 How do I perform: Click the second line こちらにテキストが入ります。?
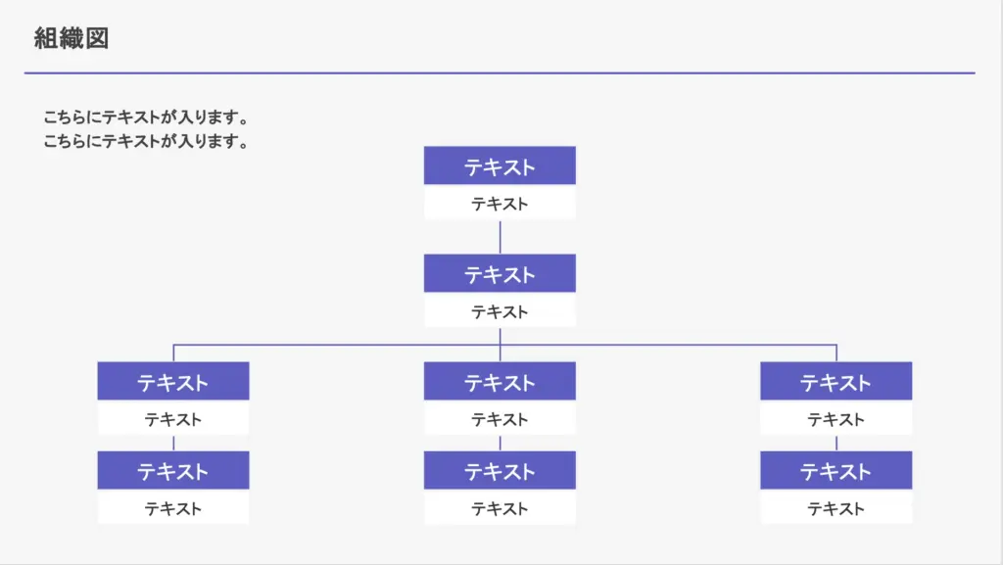click(145, 141)
